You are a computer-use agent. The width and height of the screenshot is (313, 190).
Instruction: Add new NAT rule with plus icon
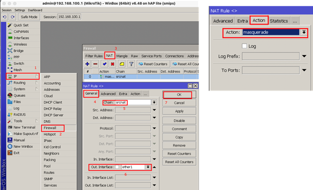pyautogui.click(x=87, y=64)
